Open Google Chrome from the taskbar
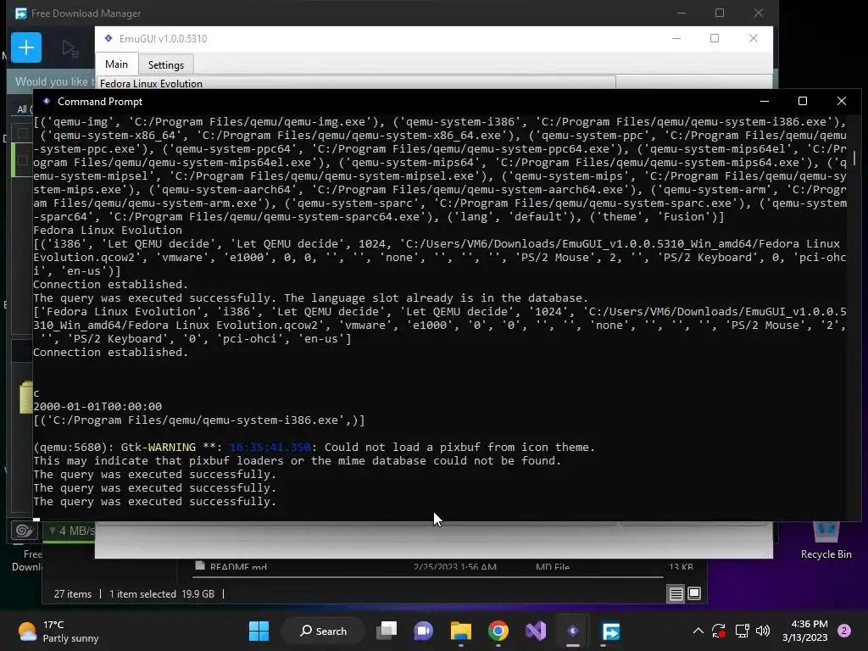 point(498,631)
